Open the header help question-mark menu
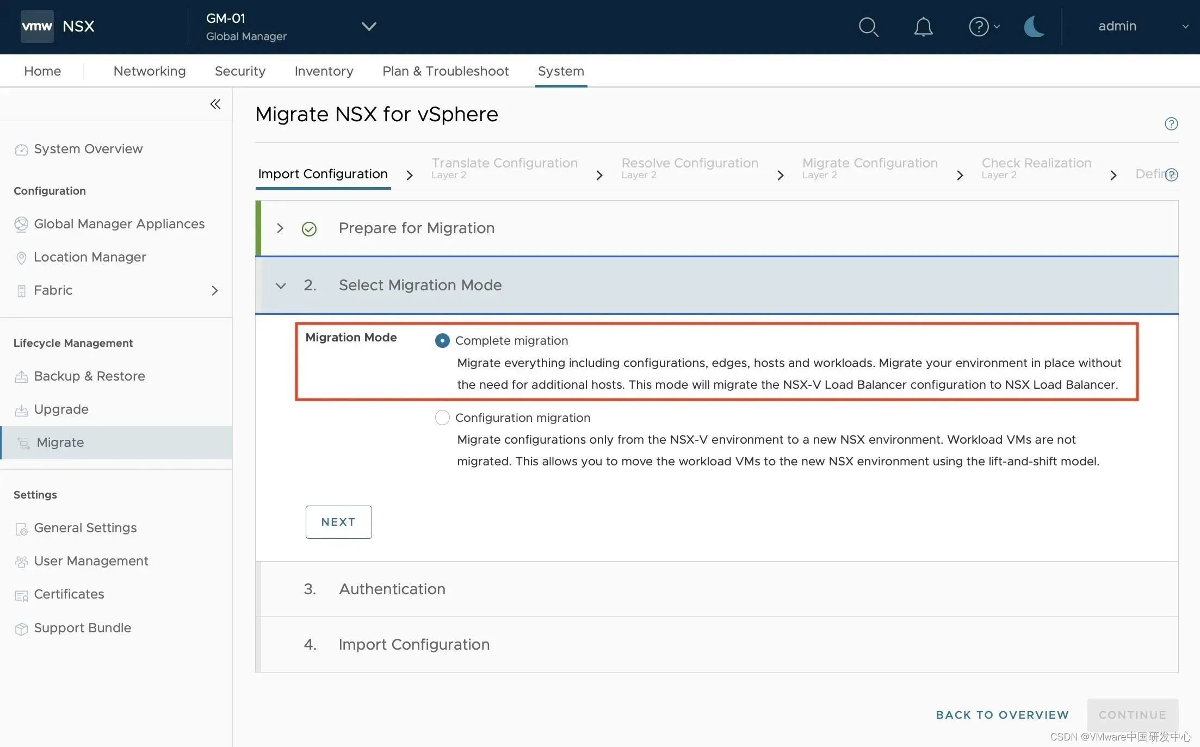 tap(984, 27)
